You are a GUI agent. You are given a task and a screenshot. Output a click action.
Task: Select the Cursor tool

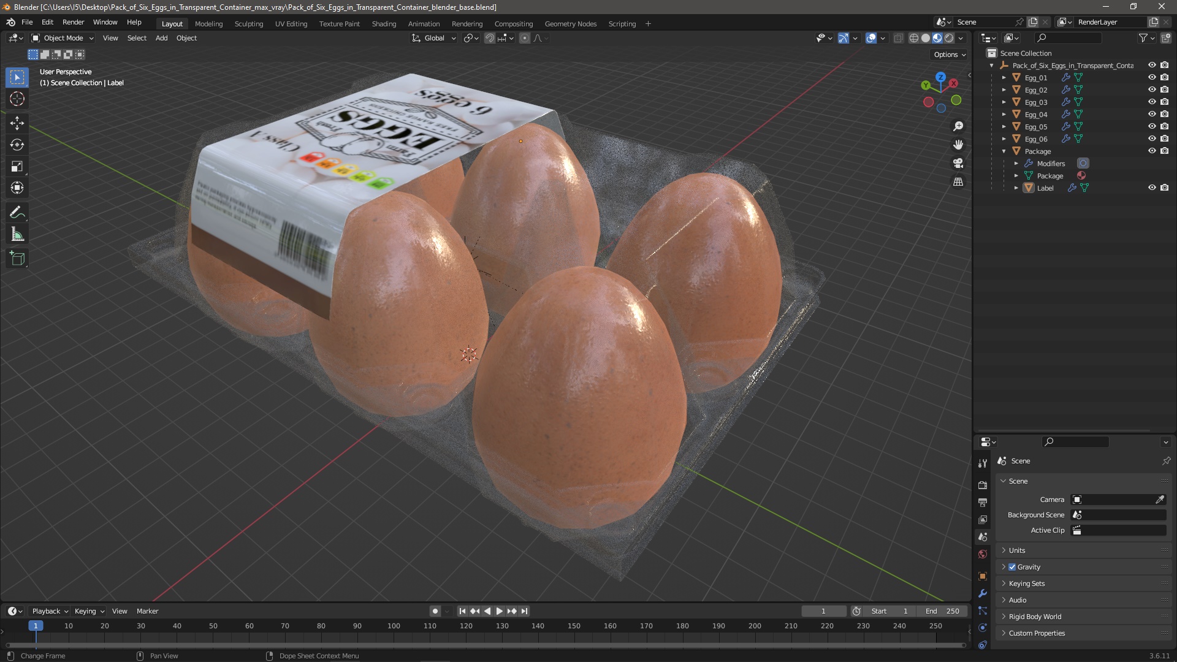coord(17,99)
